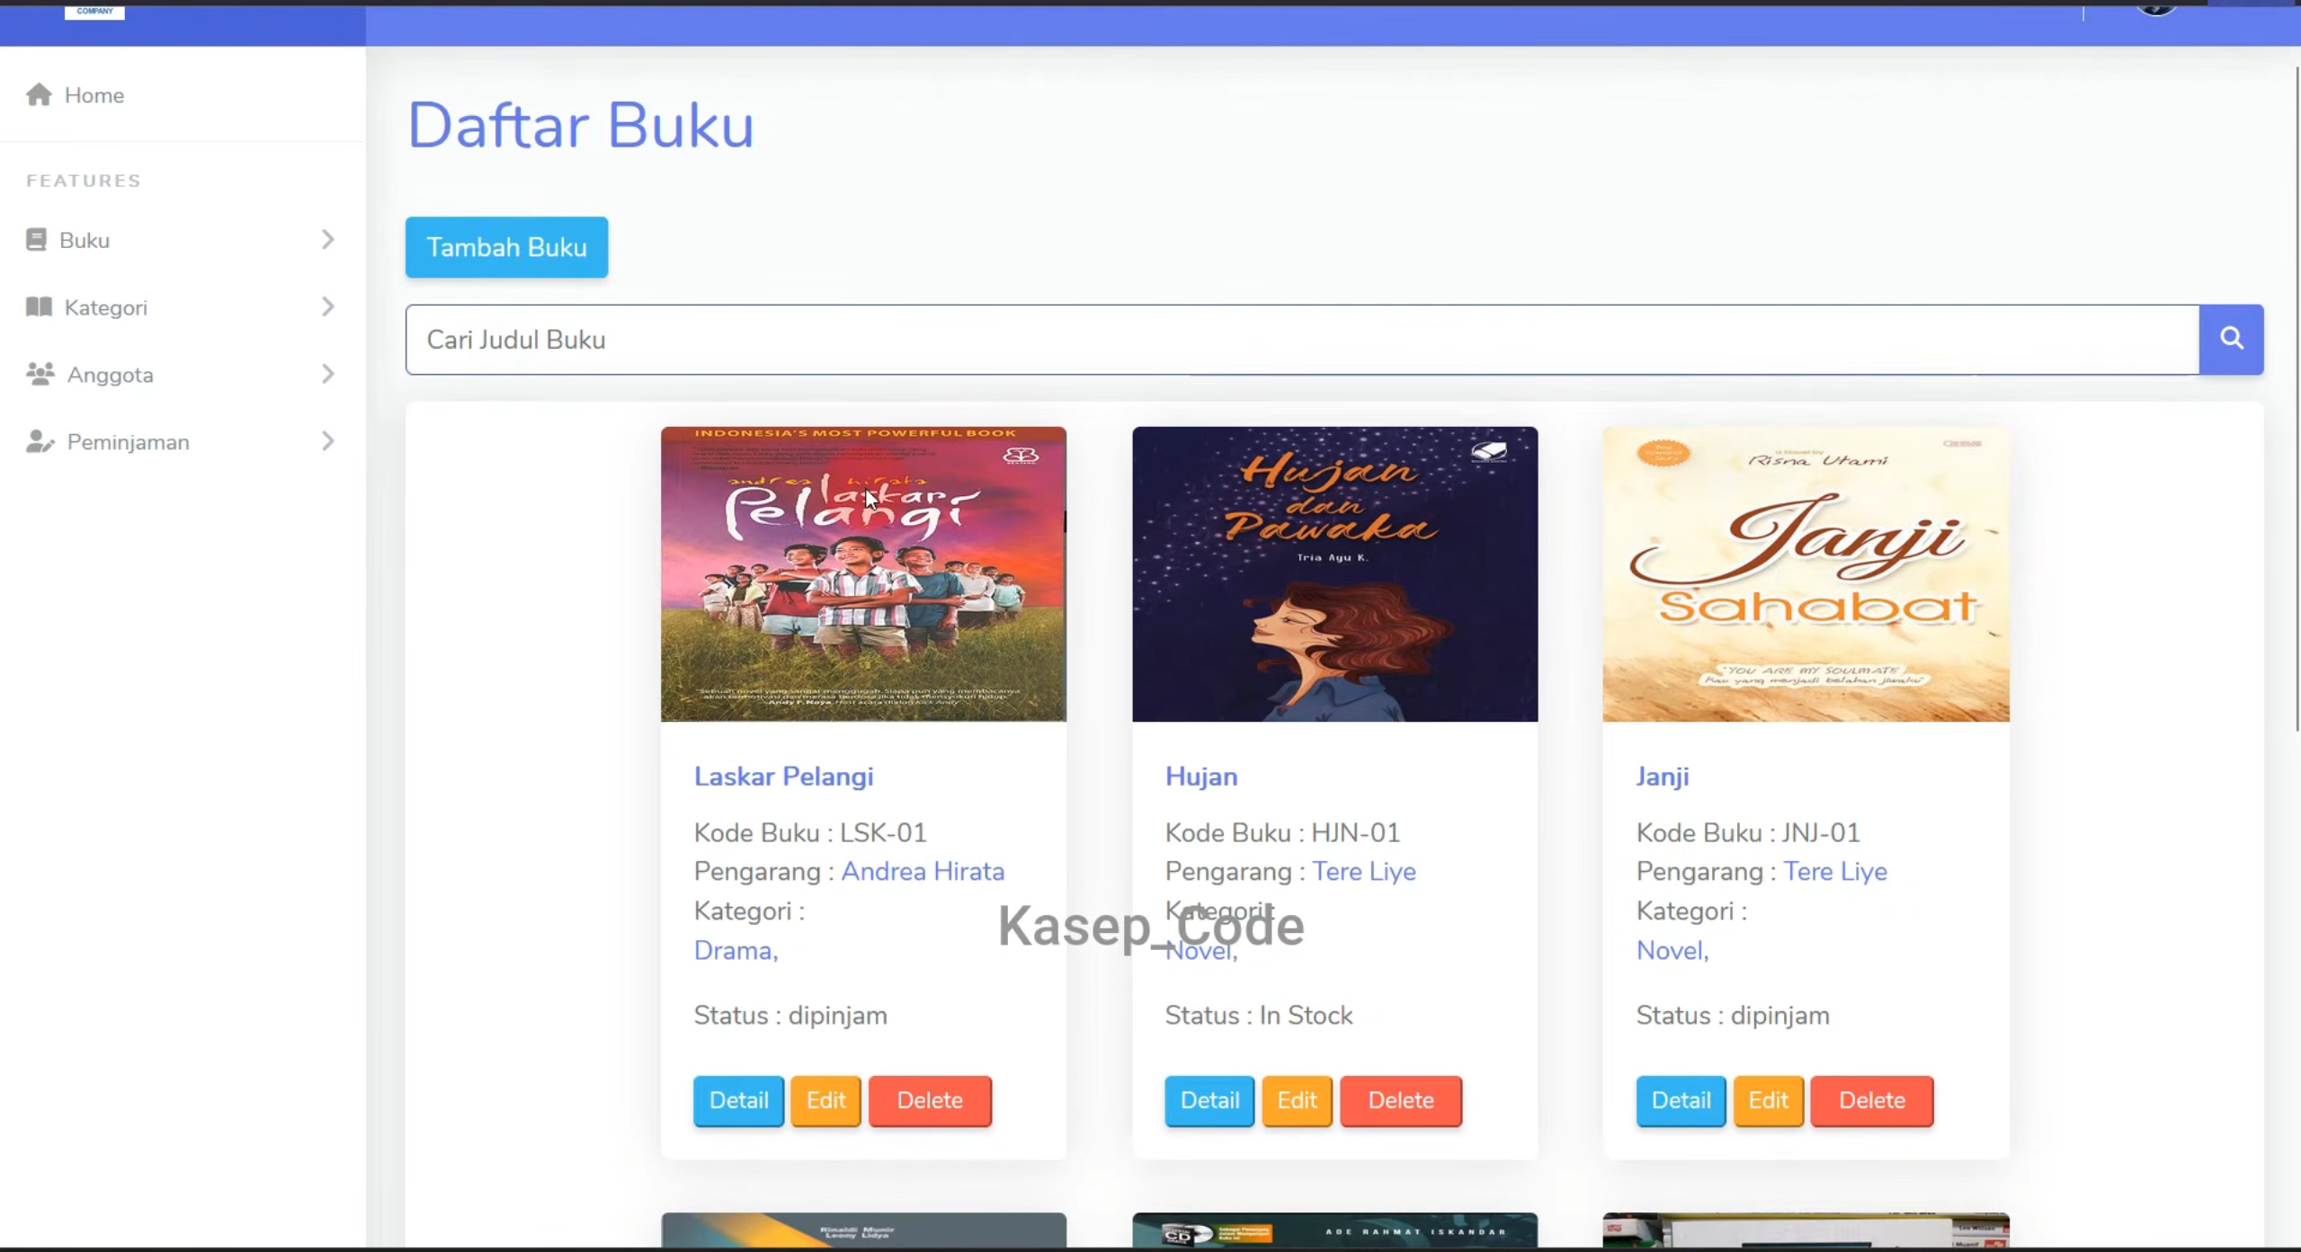Click the Daftar Buku heading

tap(581, 125)
